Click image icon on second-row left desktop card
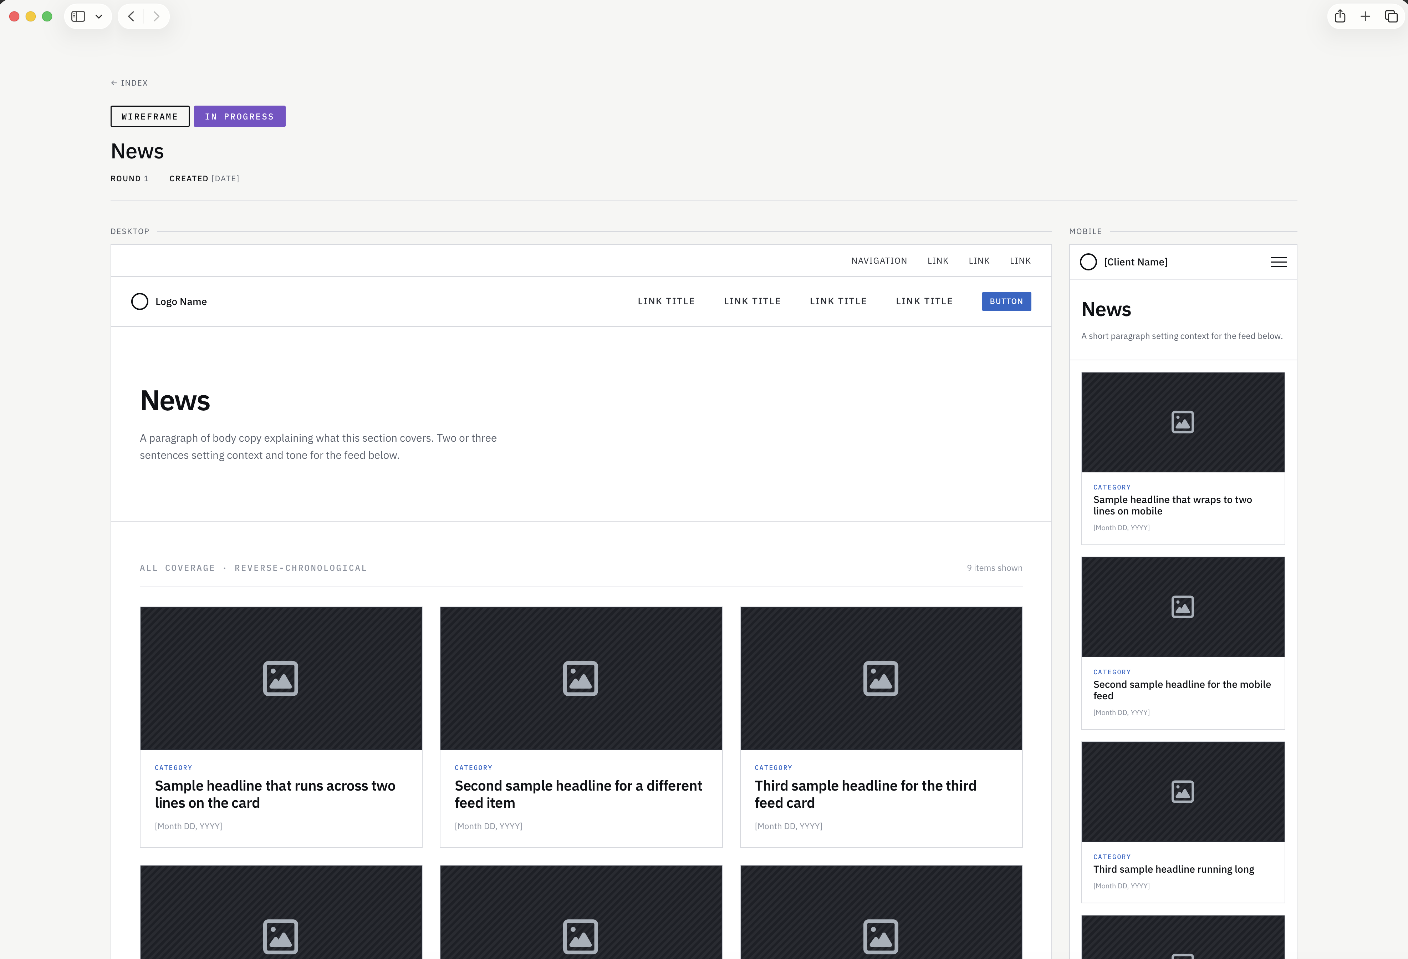 [x=281, y=937]
